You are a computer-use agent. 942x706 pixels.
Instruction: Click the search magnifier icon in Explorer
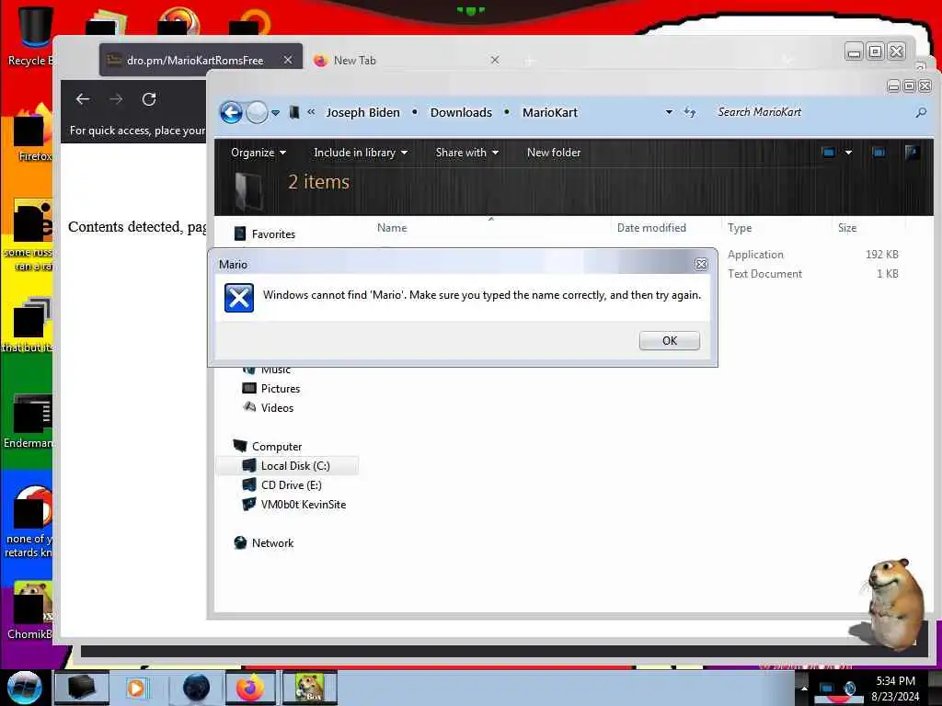[x=920, y=112]
